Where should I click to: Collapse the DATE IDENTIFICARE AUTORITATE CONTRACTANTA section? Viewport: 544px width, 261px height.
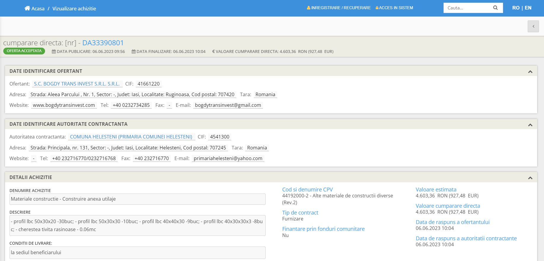[530, 125]
